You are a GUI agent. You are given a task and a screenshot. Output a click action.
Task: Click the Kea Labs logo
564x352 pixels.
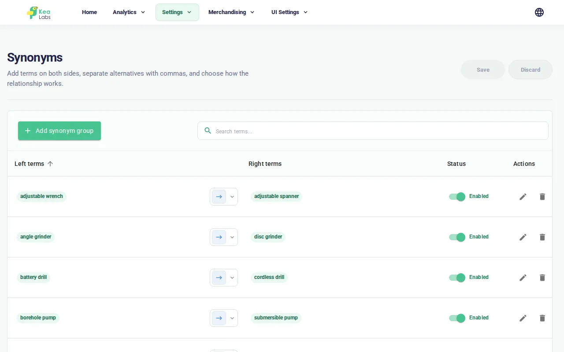pyautogui.click(x=39, y=12)
